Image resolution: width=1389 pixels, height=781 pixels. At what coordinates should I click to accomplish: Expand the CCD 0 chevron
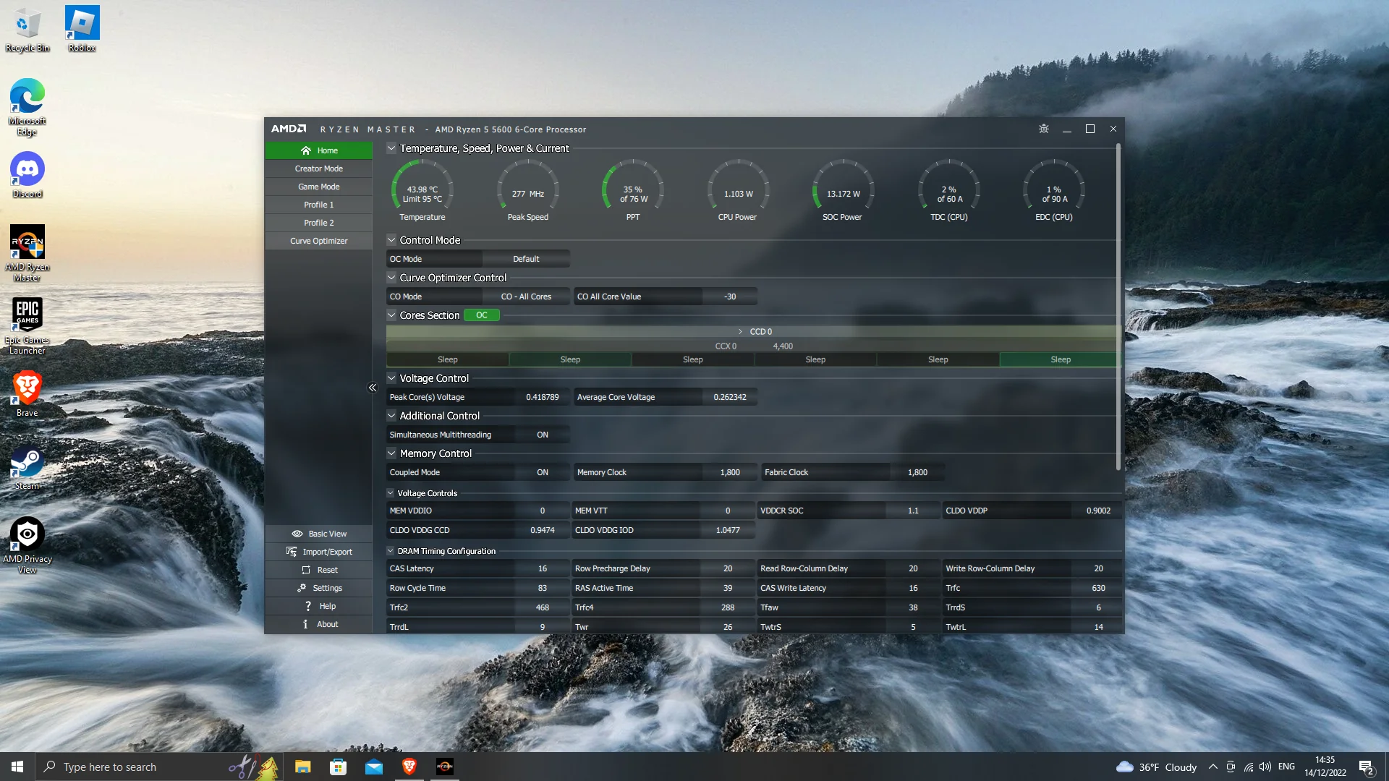[740, 331]
